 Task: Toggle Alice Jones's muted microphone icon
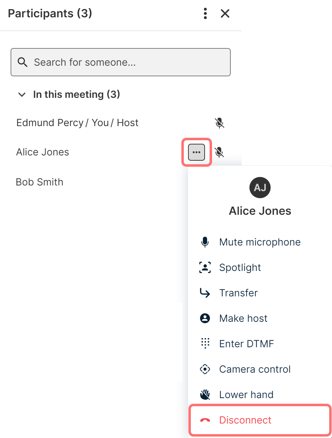(219, 152)
